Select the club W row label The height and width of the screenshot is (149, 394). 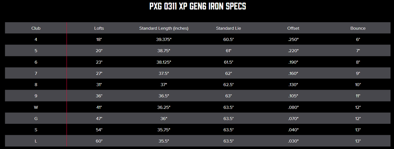coord(36,107)
